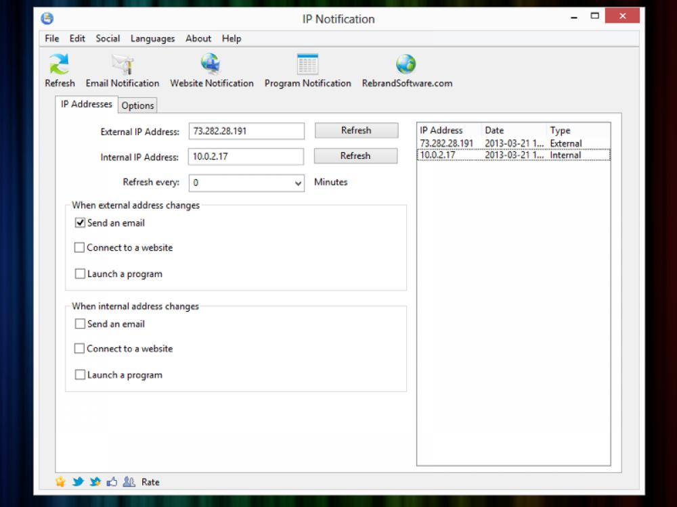Open the Languages menu

(x=152, y=39)
